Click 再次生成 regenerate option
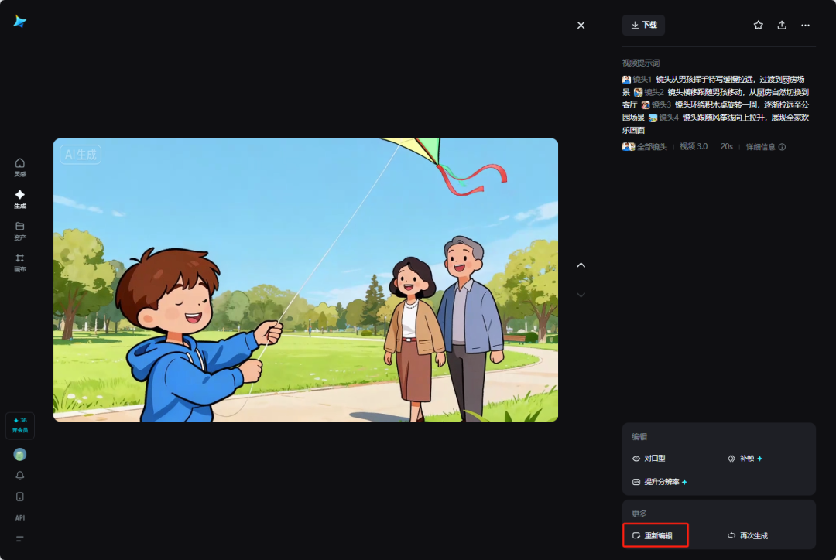 (748, 535)
